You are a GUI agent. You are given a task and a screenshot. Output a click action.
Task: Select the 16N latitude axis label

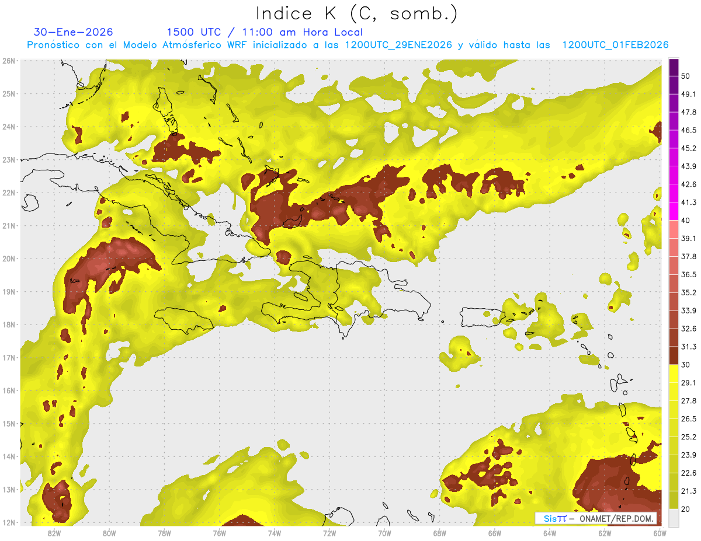click(8, 390)
